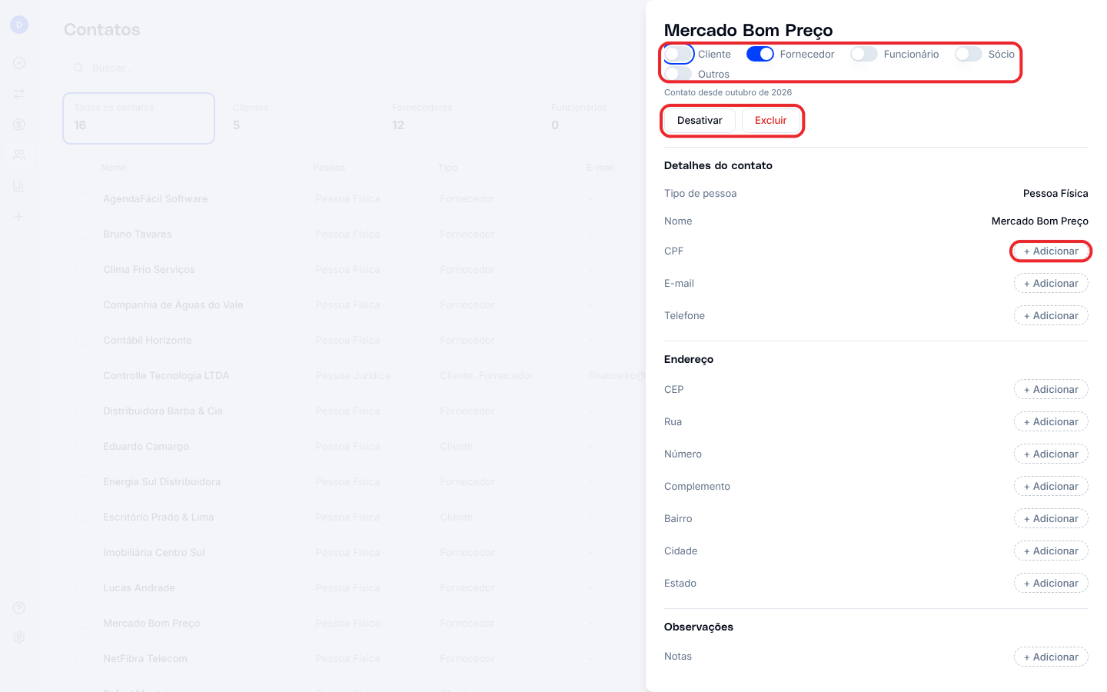Add the Estado field value
1107x692 pixels.
coord(1051,584)
